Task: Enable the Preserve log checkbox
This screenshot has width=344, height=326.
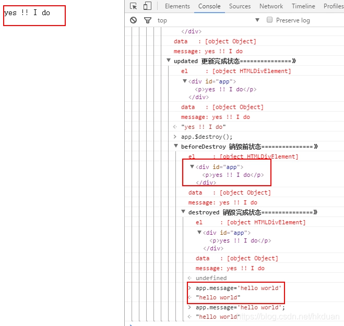Action: pos(269,20)
